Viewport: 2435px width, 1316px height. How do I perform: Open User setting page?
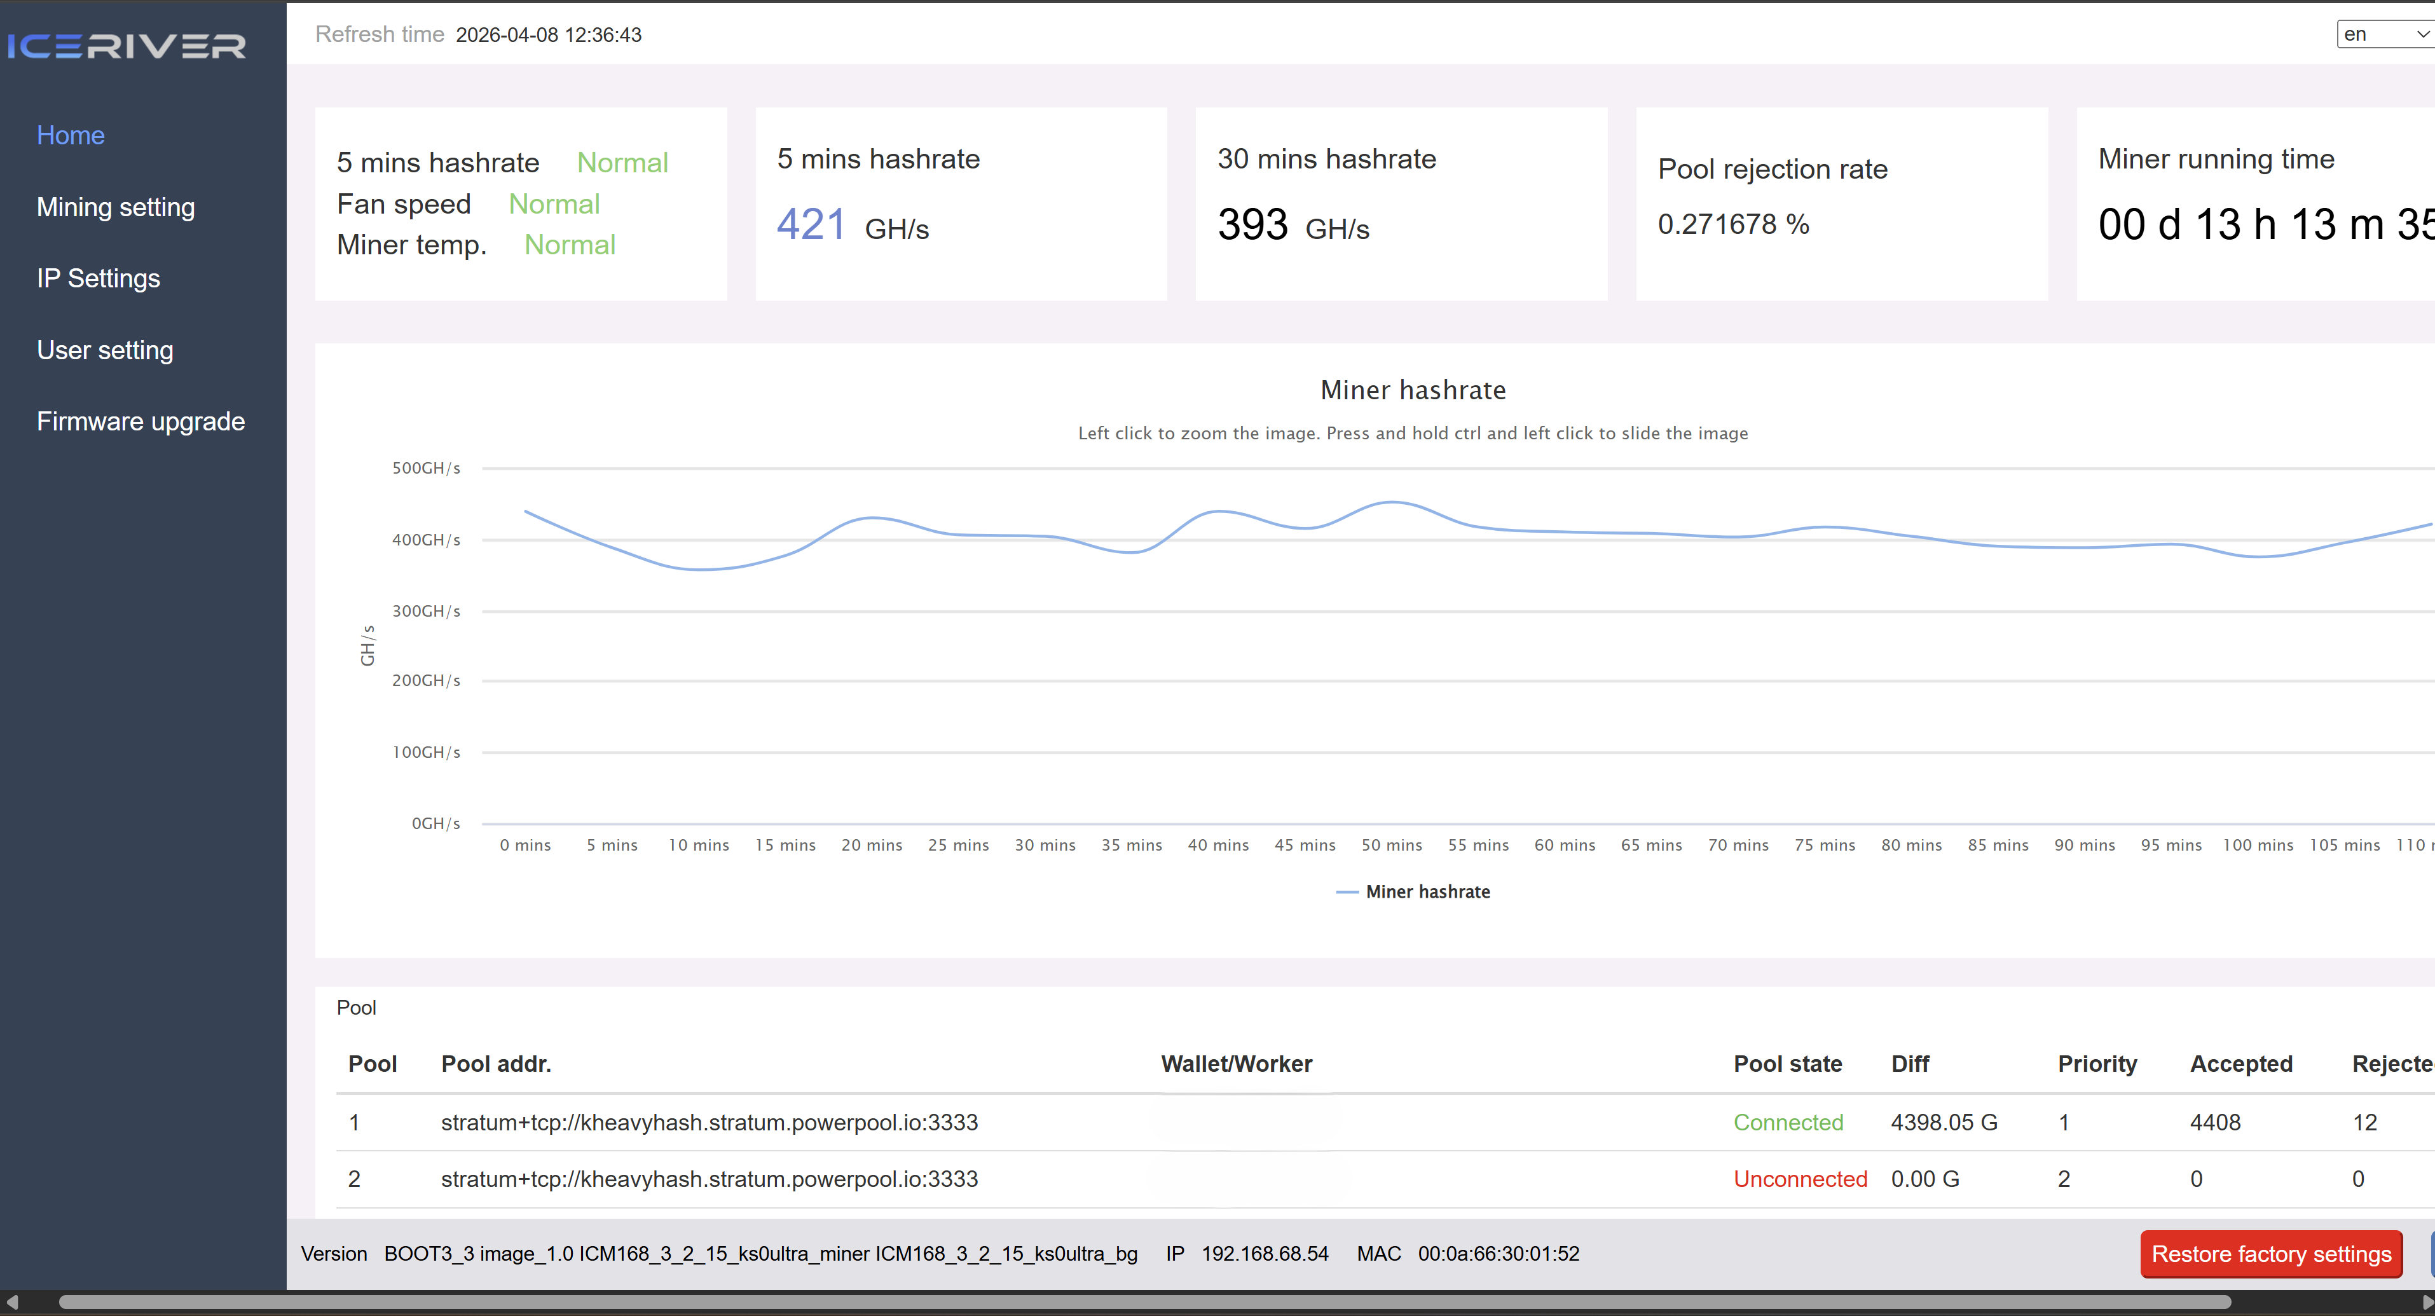pyautogui.click(x=105, y=350)
